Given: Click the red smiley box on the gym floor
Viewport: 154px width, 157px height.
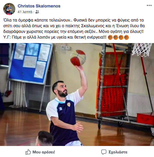Looking at the screenshot, I should tap(145, 119).
